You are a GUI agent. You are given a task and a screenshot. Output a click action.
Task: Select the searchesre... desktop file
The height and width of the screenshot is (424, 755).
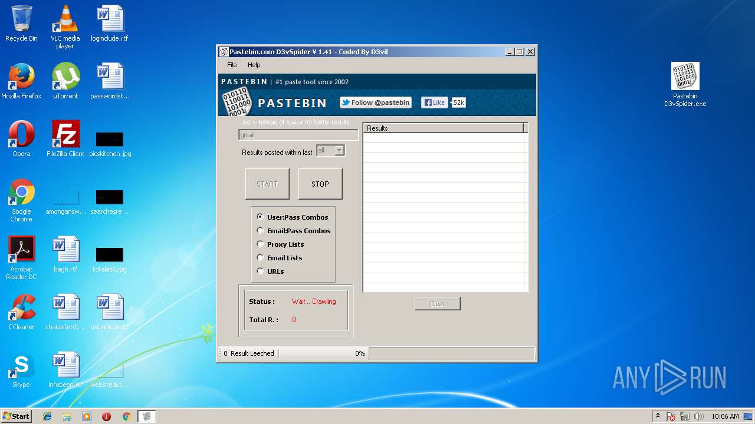(110, 201)
